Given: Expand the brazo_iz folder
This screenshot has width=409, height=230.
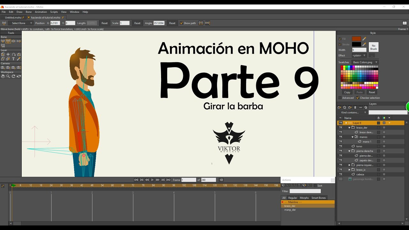Looking at the screenshot, I should pos(350,170).
